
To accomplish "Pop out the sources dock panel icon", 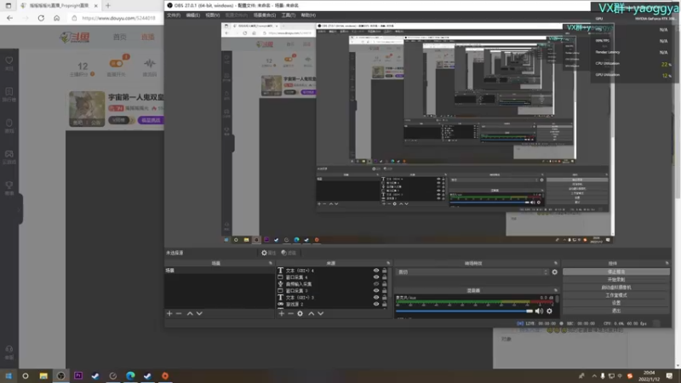I will pyautogui.click(x=388, y=263).
